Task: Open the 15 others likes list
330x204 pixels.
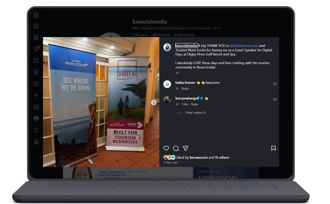Action: (x=222, y=158)
